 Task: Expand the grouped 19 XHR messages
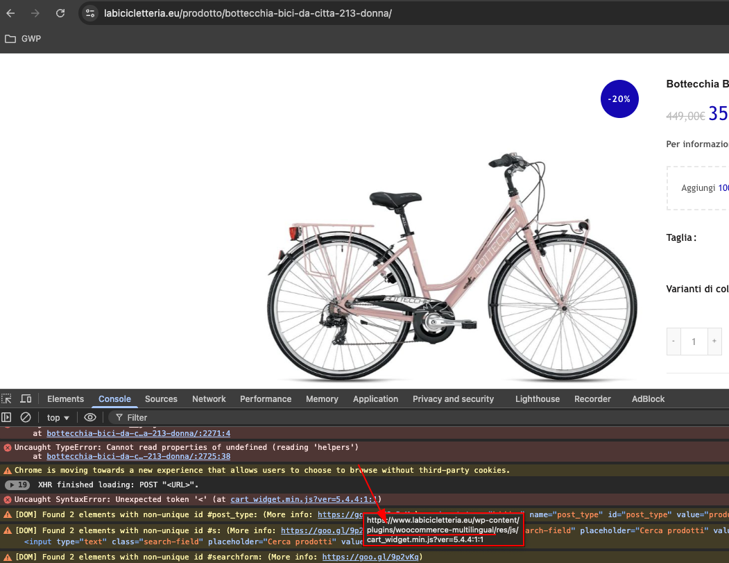pyautogui.click(x=17, y=485)
